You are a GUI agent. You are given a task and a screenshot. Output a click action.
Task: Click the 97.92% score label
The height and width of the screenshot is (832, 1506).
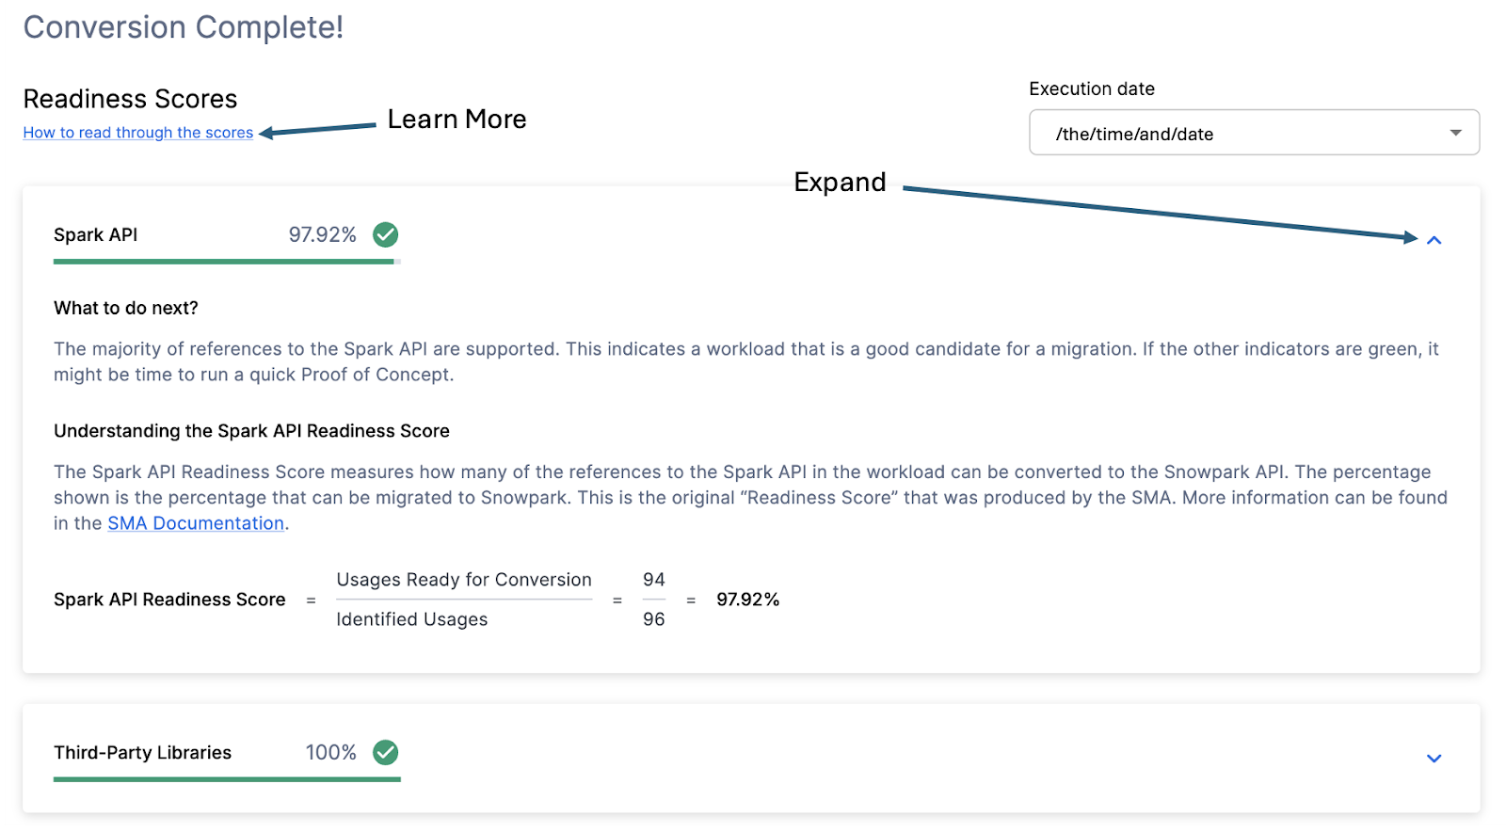(x=321, y=234)
